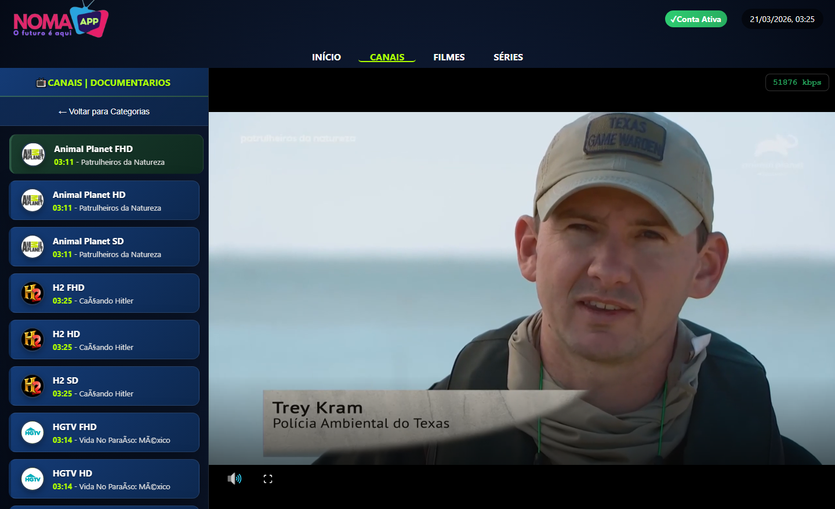The image size is (835, 509).
Task: Click the HGTV FHD channel logo
Action: tap(32, 433)
